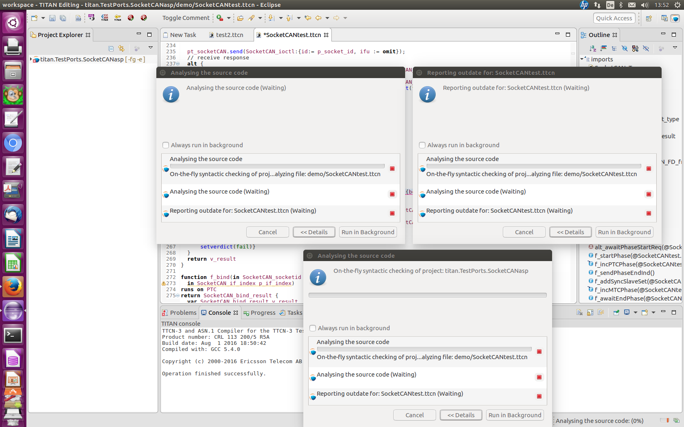Image resolution: width=684 pixels, height=427 pixels.
Task: Open Search using the flashlight icon
Action: [251, 18]
